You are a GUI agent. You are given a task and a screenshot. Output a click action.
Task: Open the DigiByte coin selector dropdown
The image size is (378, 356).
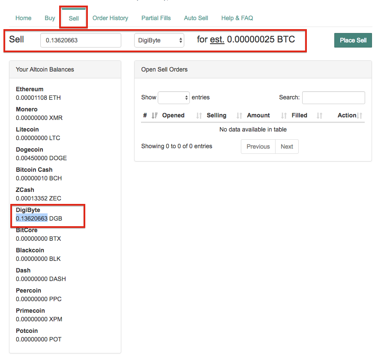point(159,40)
